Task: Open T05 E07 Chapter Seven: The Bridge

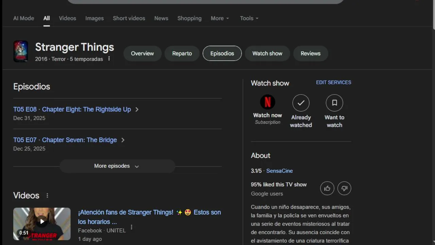Action: pos(65,140)
